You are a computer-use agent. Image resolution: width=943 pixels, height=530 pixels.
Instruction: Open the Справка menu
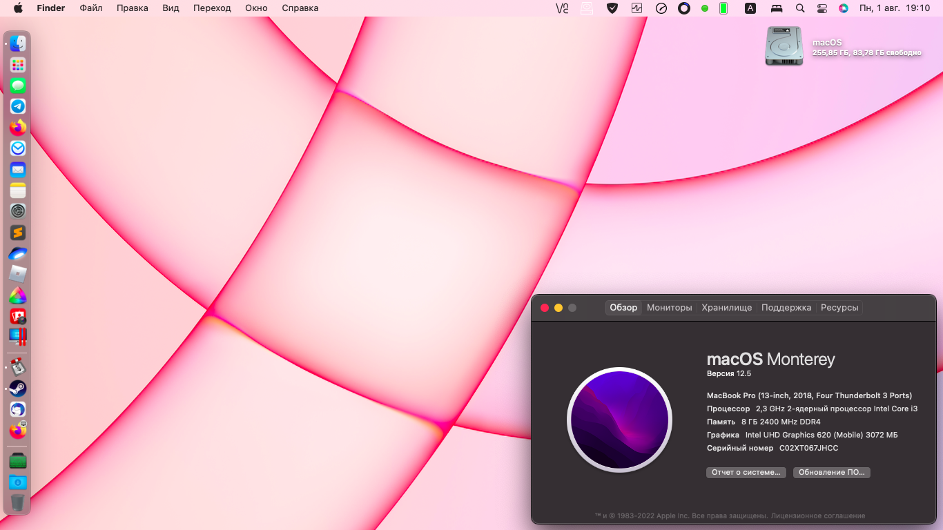point(300,8)
